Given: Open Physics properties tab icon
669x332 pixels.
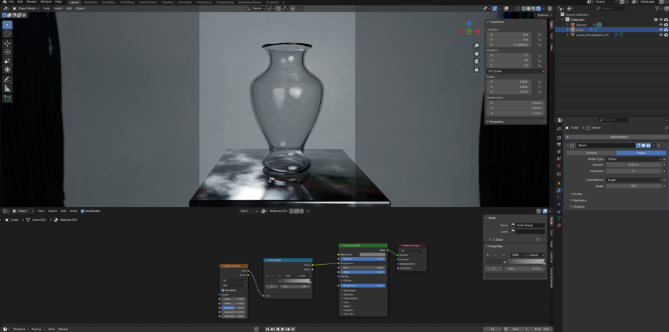Looking at the screenshot, I should [559, 204].
